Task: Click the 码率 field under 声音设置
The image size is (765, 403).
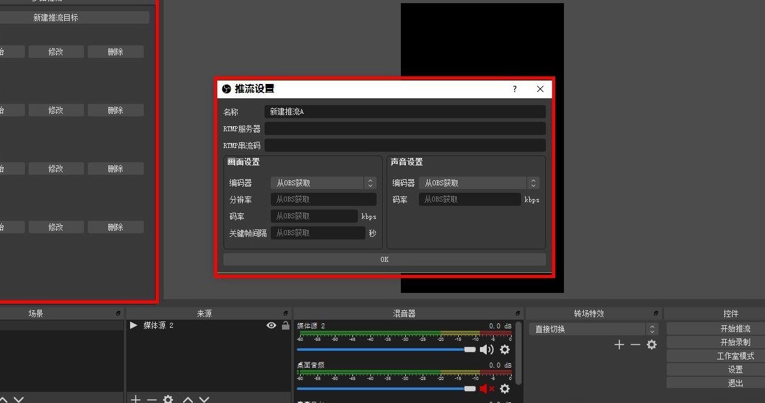Action: [469, 200]
